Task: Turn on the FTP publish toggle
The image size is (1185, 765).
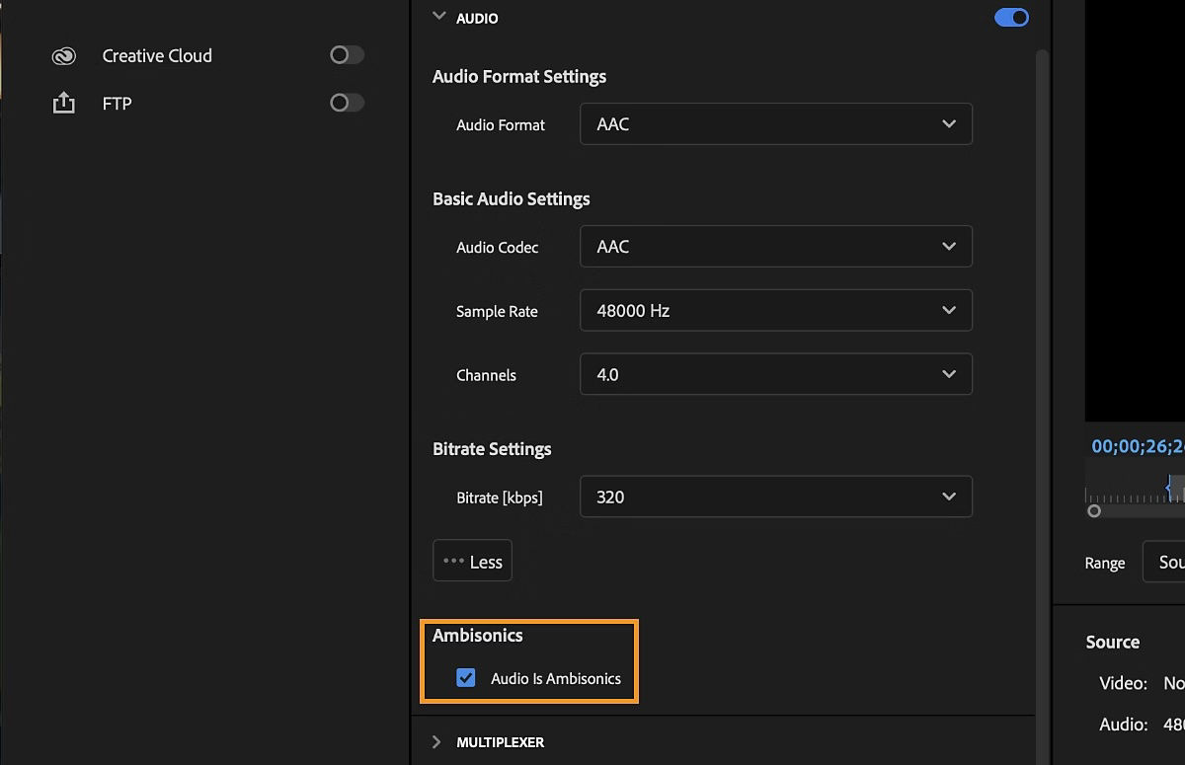Action: pyautogui.click(x=347, y=103)
